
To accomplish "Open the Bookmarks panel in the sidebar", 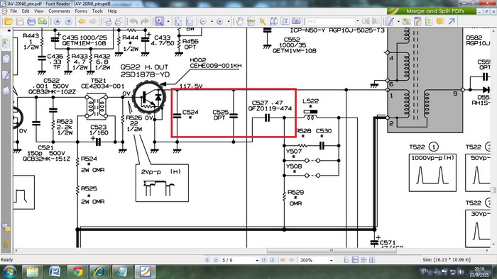I will [6, 42].
